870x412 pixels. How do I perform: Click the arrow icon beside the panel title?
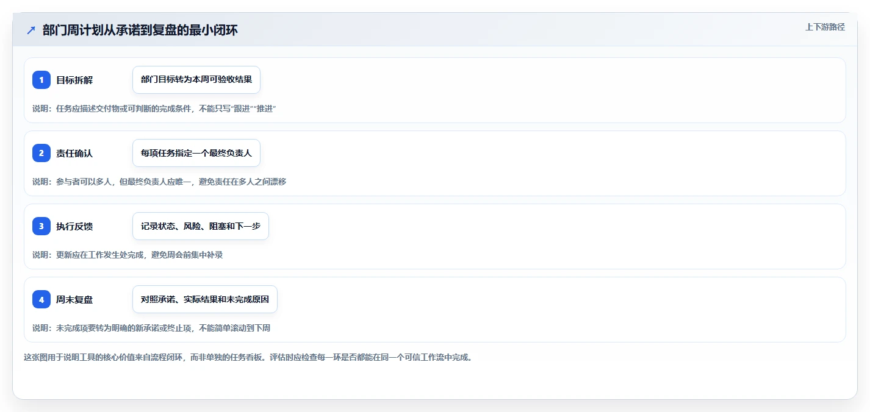pyautogui.click(x=31, y=30)
